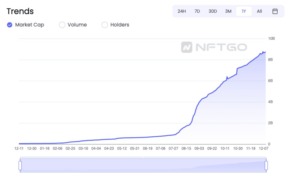Show the All time range

259,11
